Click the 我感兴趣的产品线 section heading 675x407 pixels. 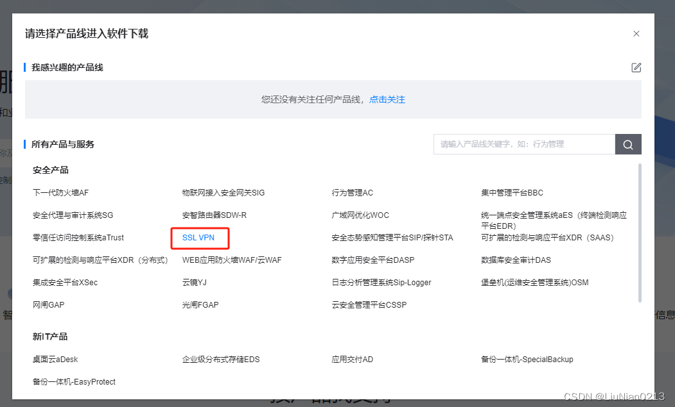[x=67, y=67]
